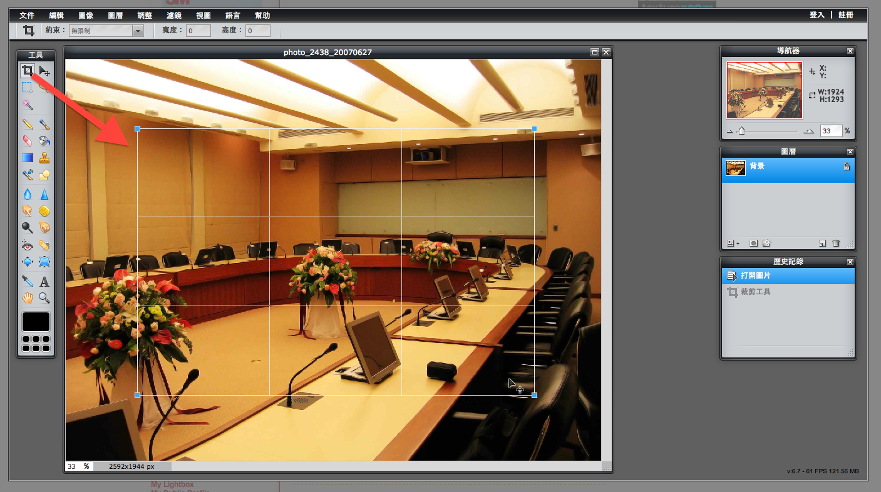Select the Move tool
Viewport: 881px width, 492px height.
coord(44,70)
